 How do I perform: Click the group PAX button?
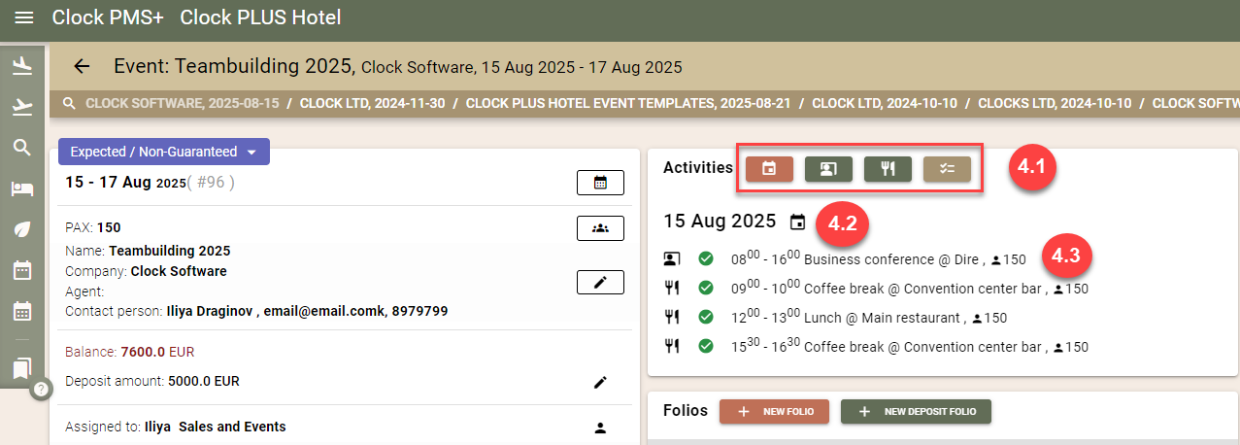[x=600, y=228]
